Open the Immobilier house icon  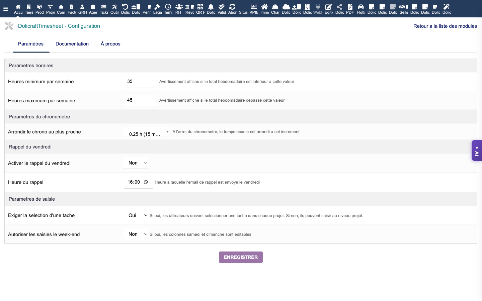264,7
